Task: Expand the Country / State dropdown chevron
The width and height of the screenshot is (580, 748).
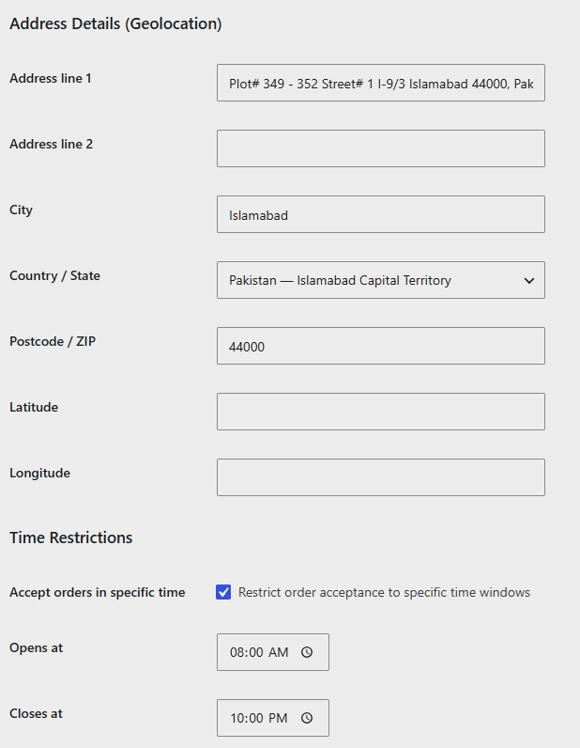Action: (529, 280)
